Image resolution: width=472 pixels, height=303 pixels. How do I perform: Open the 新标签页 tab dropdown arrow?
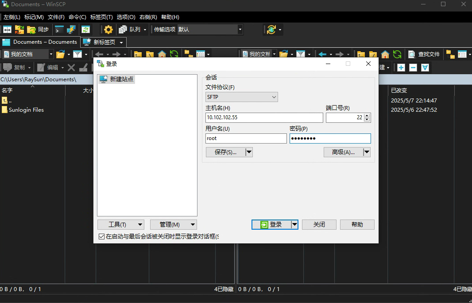[121, 42]
